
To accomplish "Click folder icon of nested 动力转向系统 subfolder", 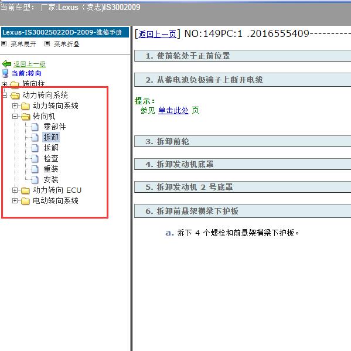I will tap(25, 106).
